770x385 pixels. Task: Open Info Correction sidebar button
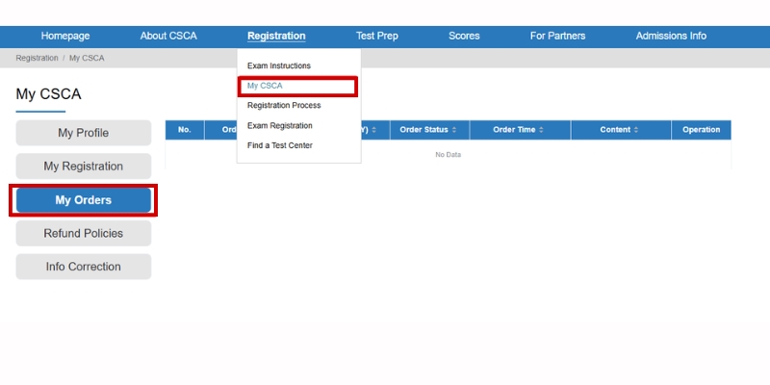(x=84, y=267)
